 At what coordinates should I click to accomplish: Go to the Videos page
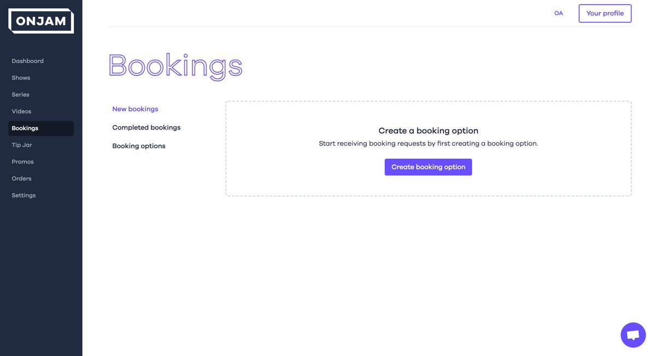[x=21, y=111]
